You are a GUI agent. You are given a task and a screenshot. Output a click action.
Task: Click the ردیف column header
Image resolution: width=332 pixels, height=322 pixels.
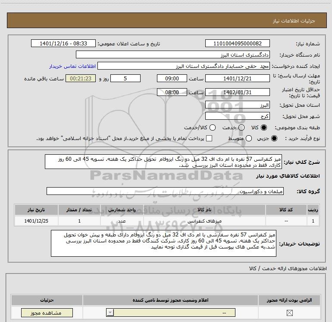tap(313, 210)
